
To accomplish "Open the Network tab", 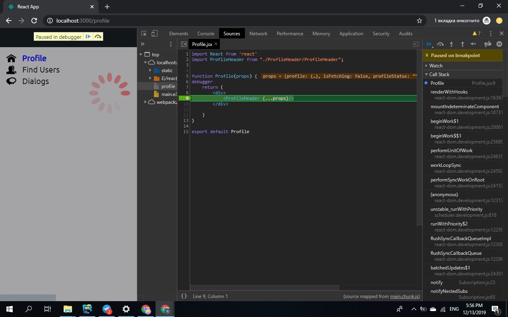I will click(258, 34).
